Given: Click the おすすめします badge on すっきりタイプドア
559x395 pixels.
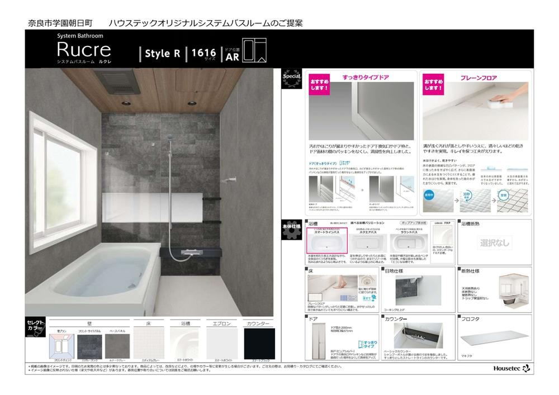Looking at the screenshot, I should coord(319,85).
